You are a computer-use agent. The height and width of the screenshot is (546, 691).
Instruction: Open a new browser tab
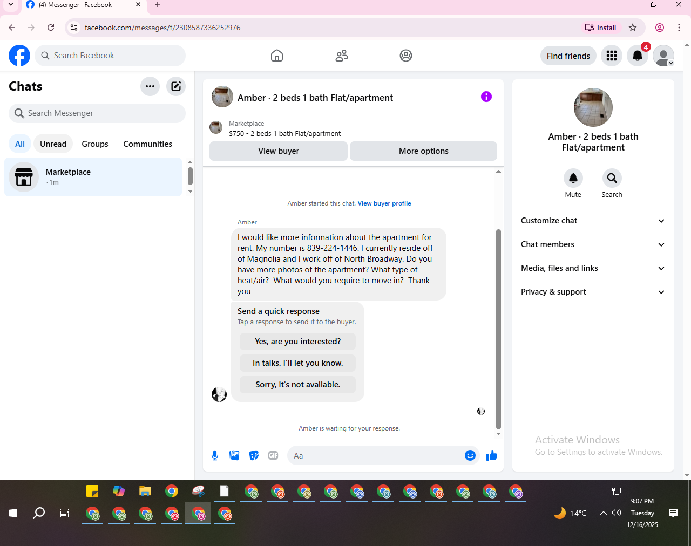[158, 5]
